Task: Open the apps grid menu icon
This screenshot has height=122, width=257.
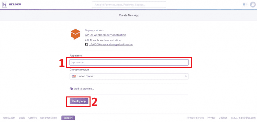Action: [245, 4]
